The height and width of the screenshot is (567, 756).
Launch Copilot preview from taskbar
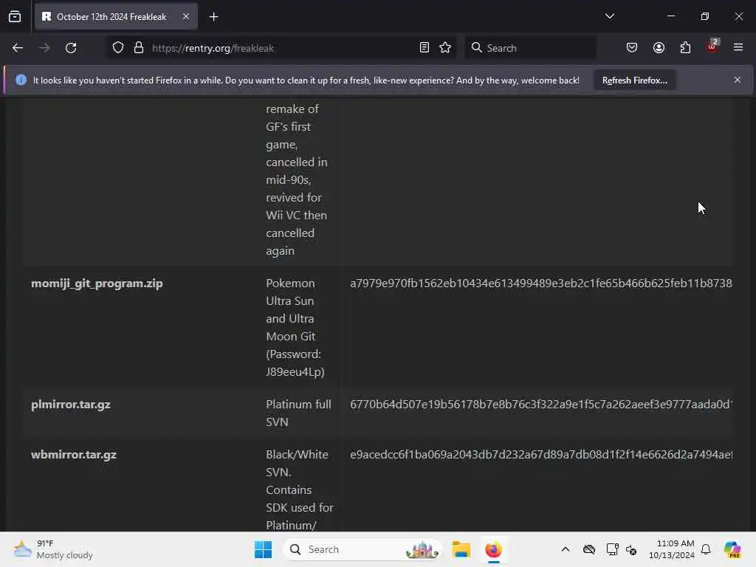[x=732, y=549]
